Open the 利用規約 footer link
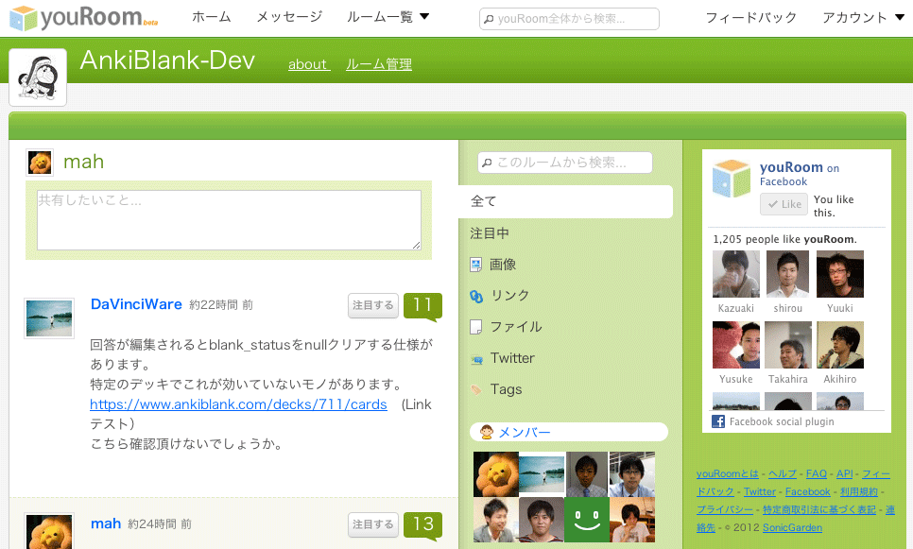 tap(859, 492)
